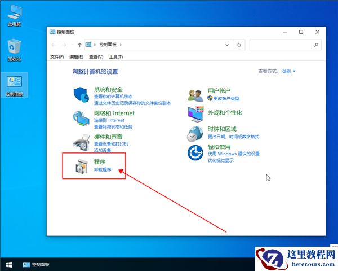Open the 系统和安全 category link

coord(108,89)
